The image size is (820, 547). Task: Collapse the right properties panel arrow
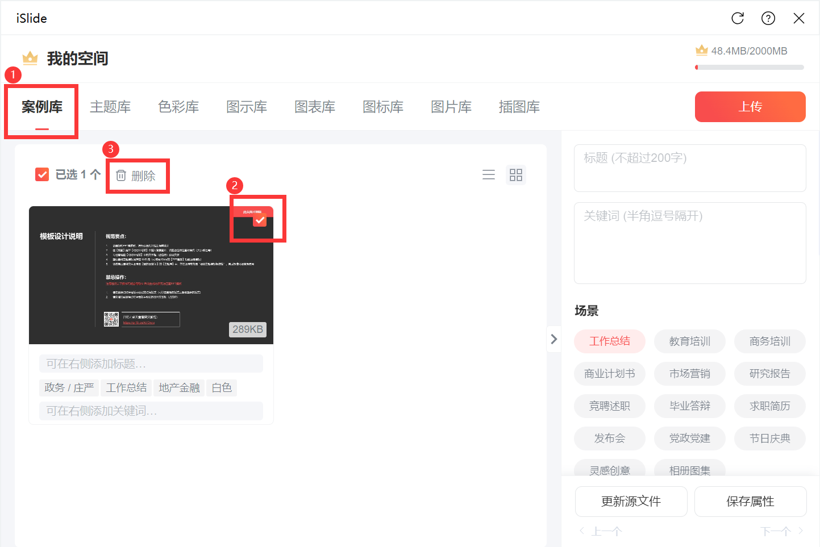(554, 339)
